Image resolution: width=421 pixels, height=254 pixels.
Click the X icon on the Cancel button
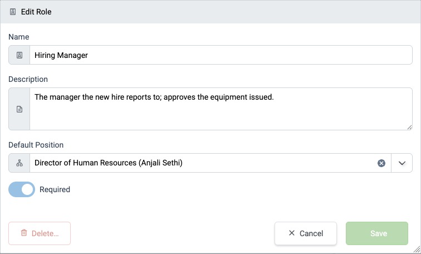pos(292,233)
